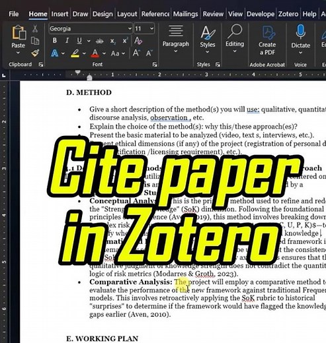The width and height of the screenshot is (326, 343).
Task: Open highlight color dropdown arrow
Action: tap(84, 53)
